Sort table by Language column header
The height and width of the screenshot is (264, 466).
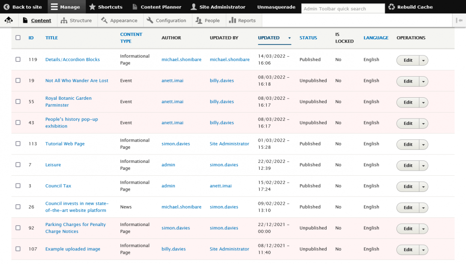(376, 38)
